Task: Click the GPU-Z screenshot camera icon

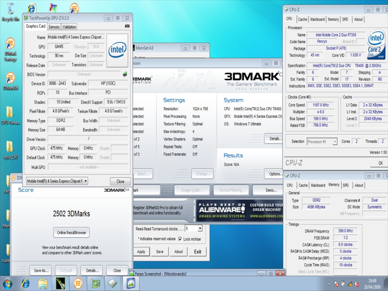Action: point(127,26)
